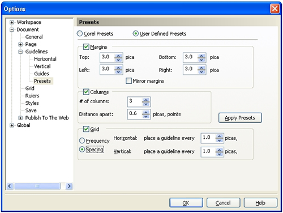This screenshot has width=283, height=213.
Task: Increase the Left margin with up arrow
Action: pyautogui.click(x=118, y=67)
